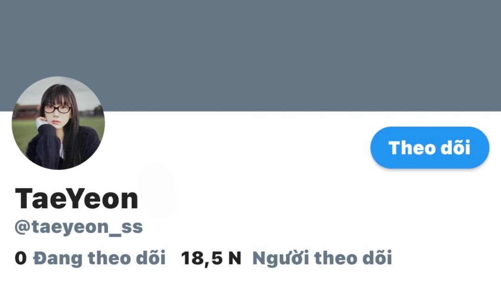Viewport: 501px width, 281px height.
Task: Click the 18,5 N followers count
Action: tap(211, 258)
